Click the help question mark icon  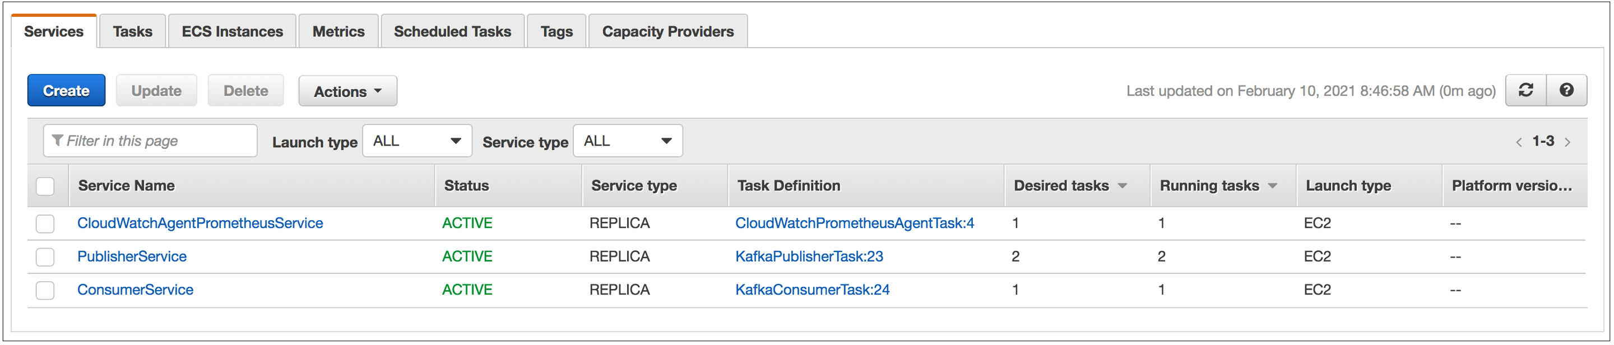point(1566,91)
